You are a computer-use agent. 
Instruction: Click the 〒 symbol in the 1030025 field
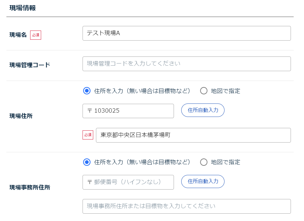point(90,111)
